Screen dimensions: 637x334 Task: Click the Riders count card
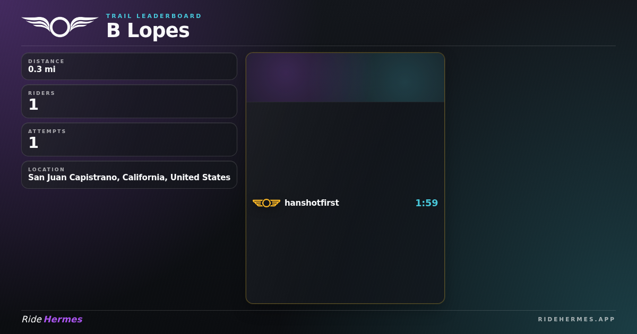129,101
